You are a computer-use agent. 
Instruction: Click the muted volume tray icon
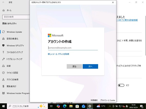tap(123, 106)
